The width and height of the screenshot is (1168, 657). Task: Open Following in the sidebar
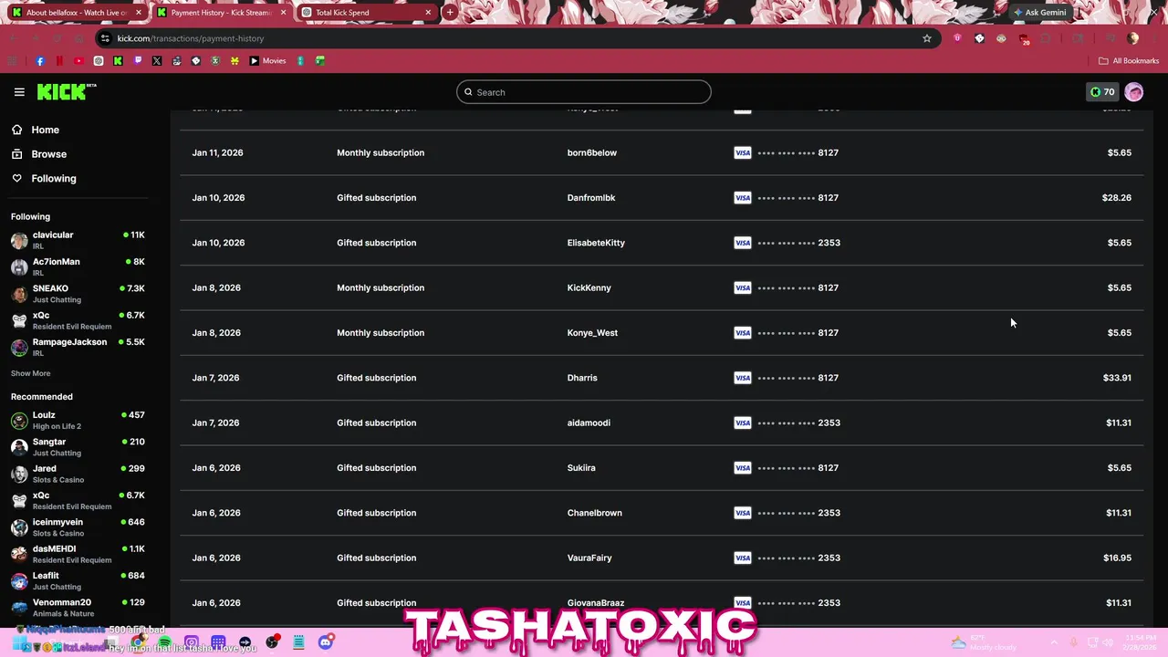(x=54, y=179)
